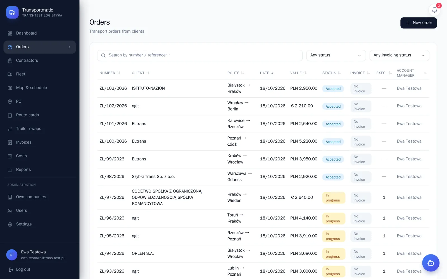
Task: Click Accepted badge for ZL/100/2026
Action: tap(333, 142)
